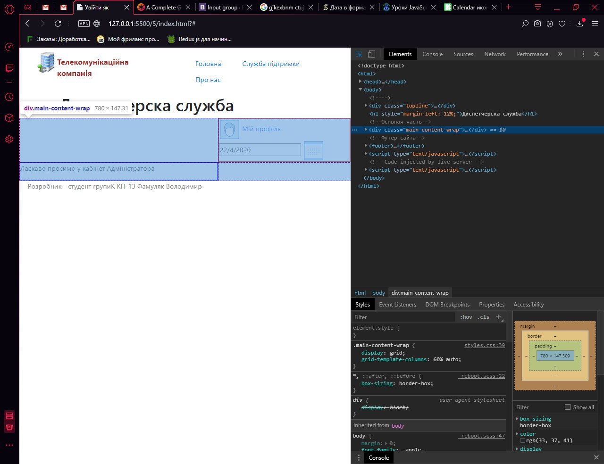This screenshot has width=604, height=464.
Task: Click the profile avatar icon
Action: 229,130
